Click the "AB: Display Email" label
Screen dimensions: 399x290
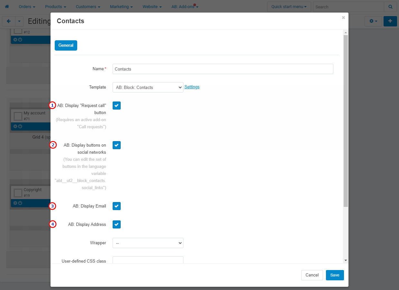tap(89, 206)
